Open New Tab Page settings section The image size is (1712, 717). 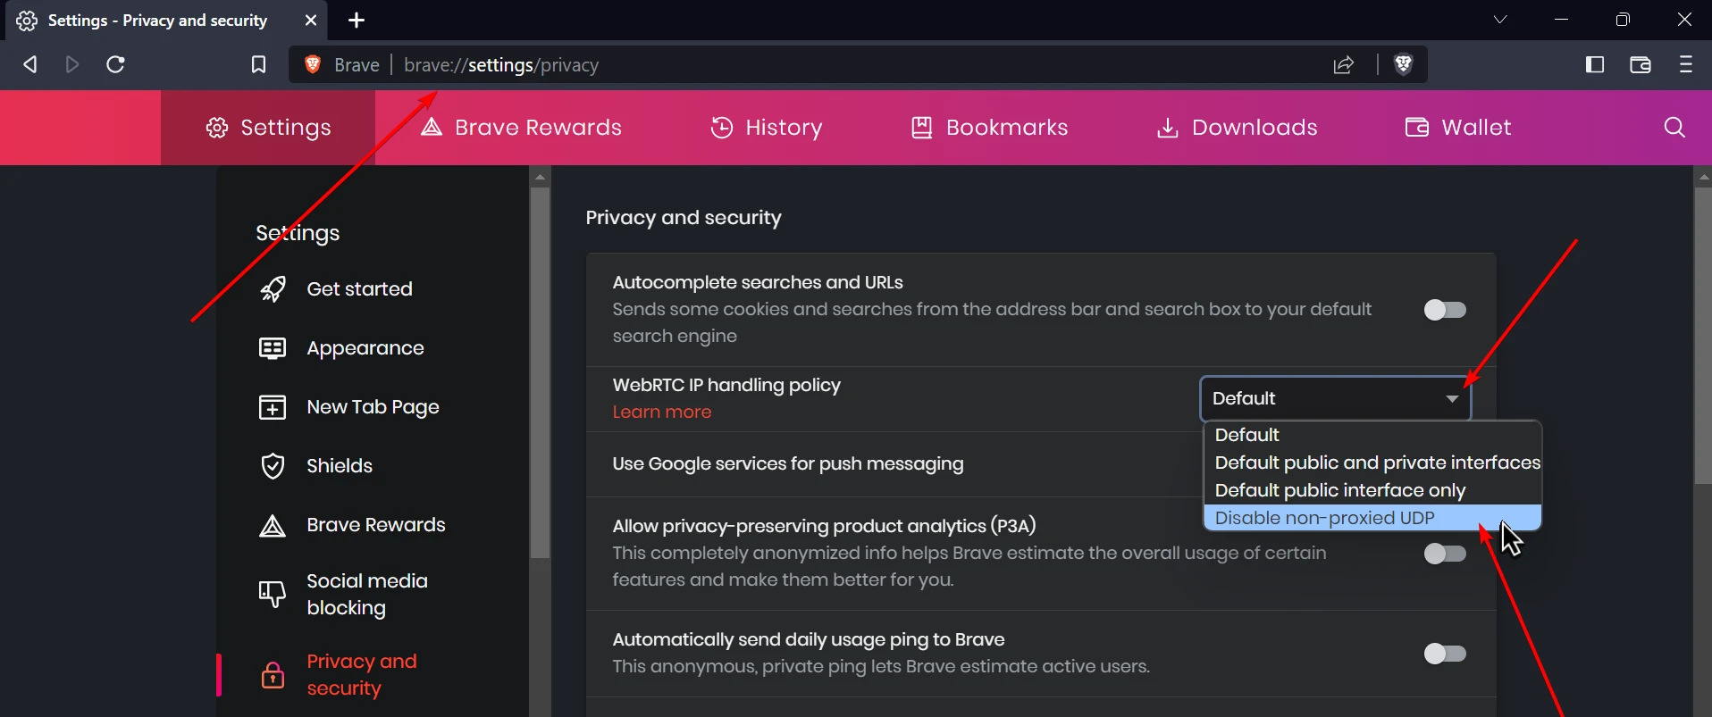click(373, 407)
